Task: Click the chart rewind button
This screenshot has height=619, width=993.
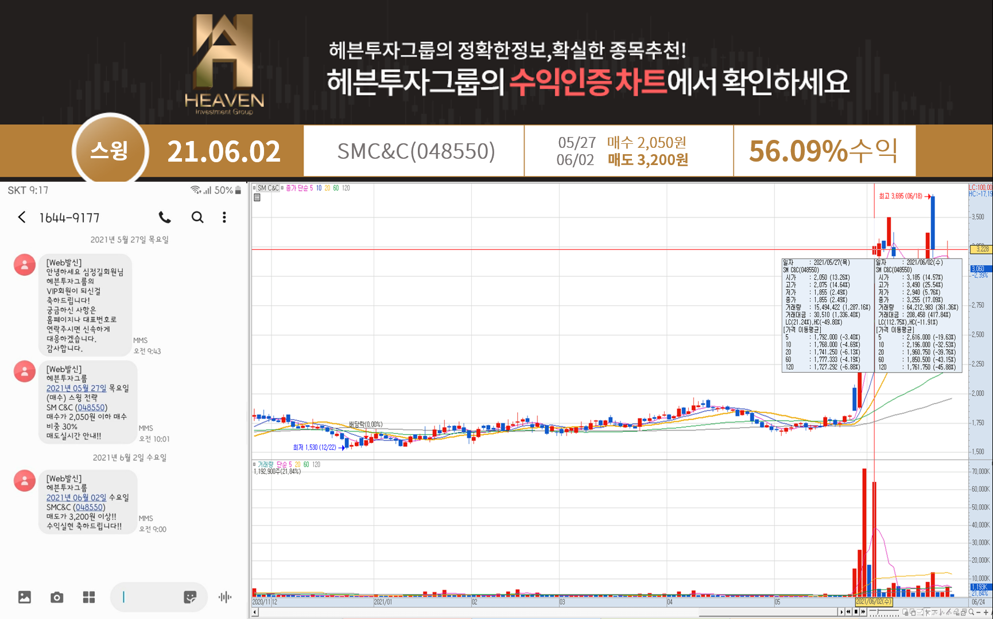Action: click(x=848, y=612)
